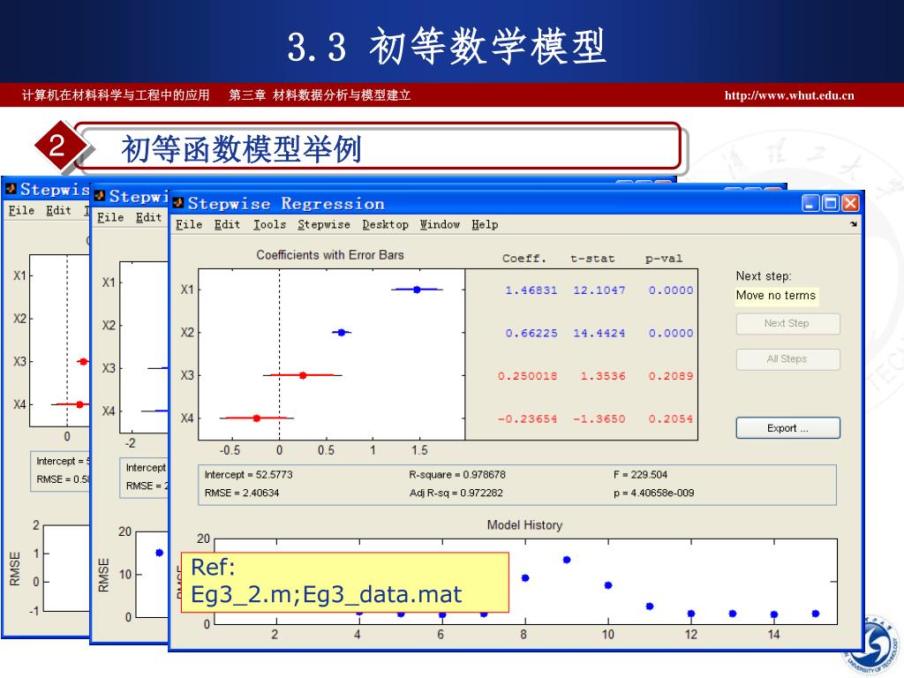Click the Intercept = 52.5773 text

click(x=248, y=474)
